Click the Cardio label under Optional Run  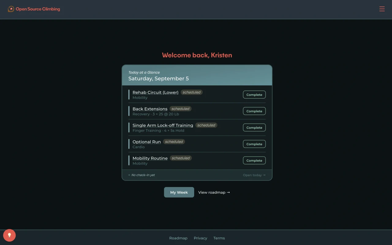point(138,147)
